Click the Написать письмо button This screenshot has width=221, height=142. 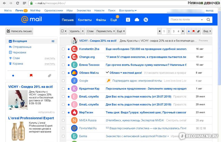coord(19,31)
